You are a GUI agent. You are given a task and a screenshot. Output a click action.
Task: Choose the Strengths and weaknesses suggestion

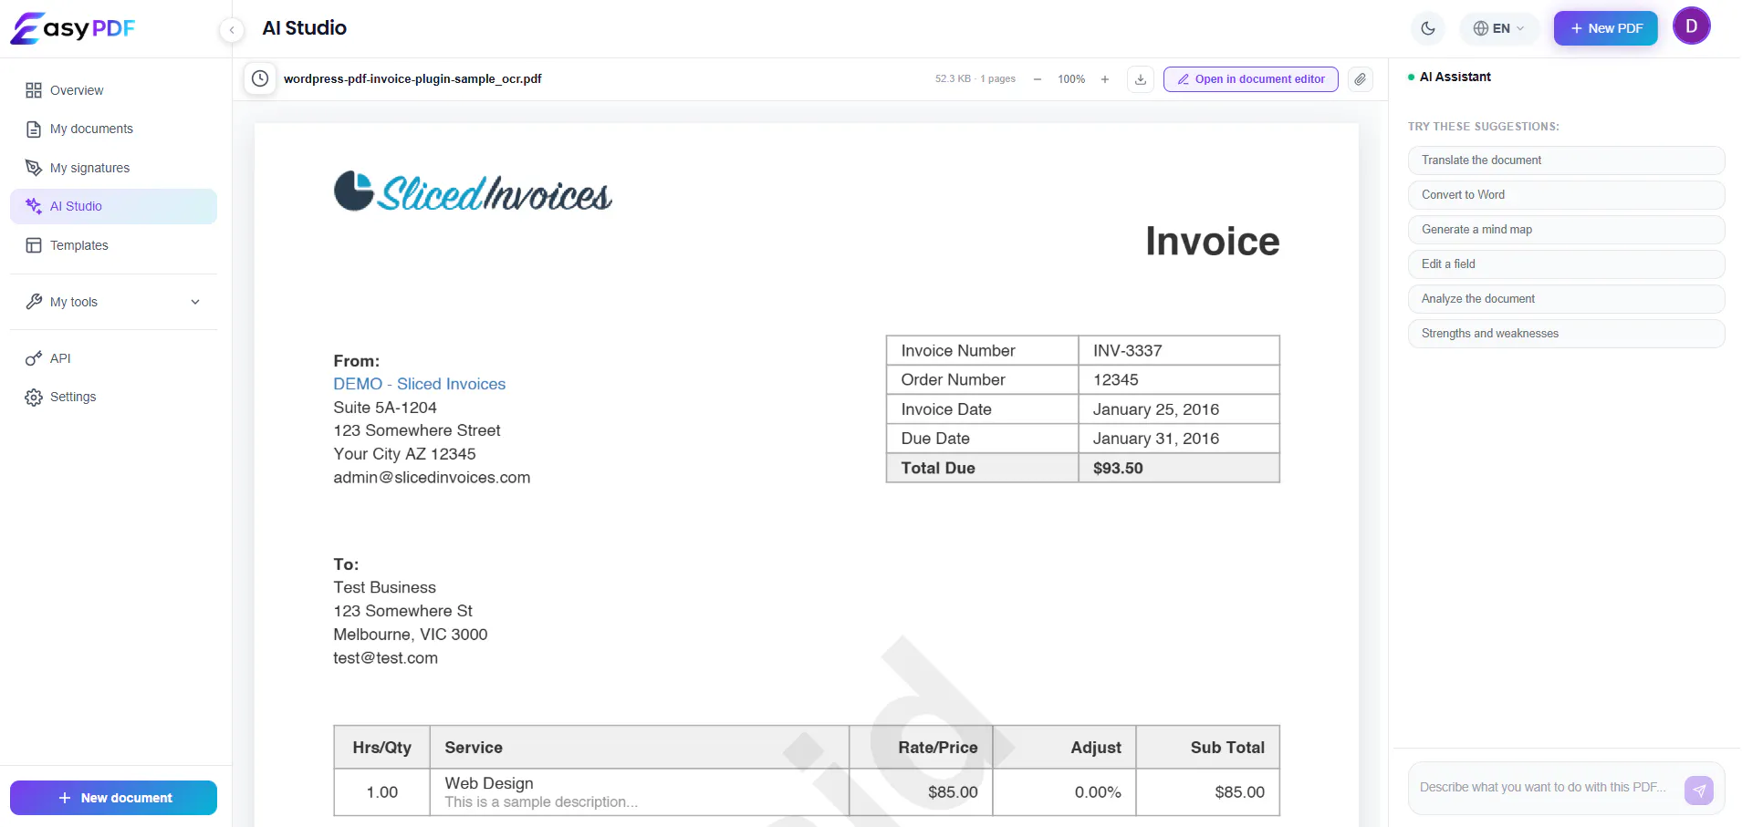1566,334
